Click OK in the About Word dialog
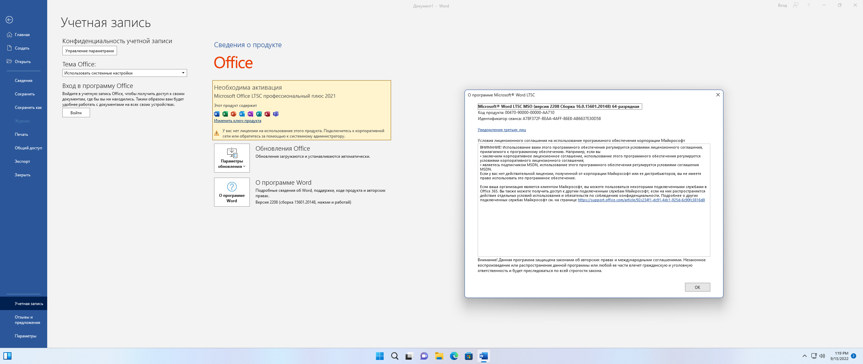Image resolution: width=863 pixels, height=364 pixels. (x=697, y=287)
